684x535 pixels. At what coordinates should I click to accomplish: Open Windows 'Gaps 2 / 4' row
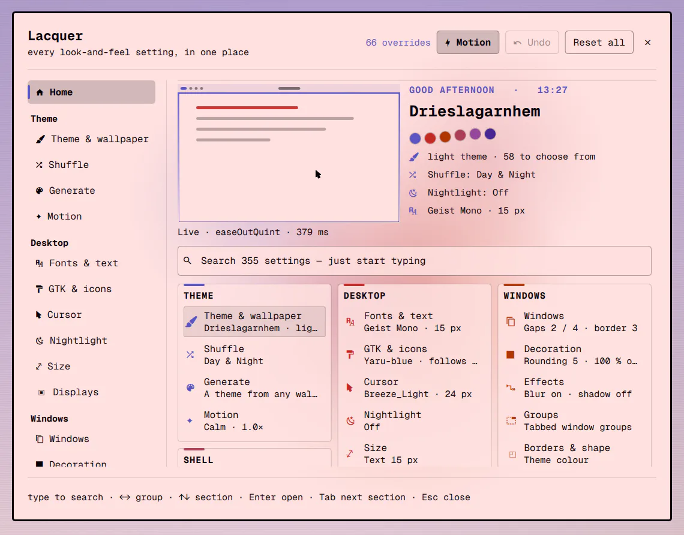[574, 322]
